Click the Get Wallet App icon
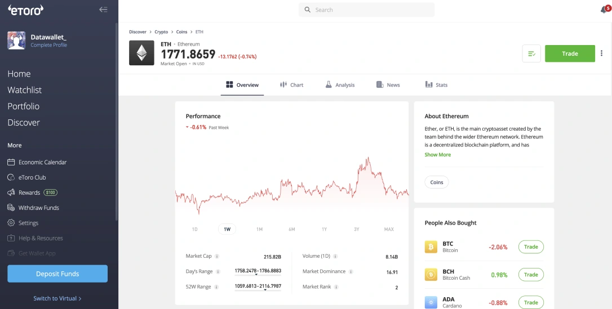This screenshot has height=309, width=612. (11, 253)
